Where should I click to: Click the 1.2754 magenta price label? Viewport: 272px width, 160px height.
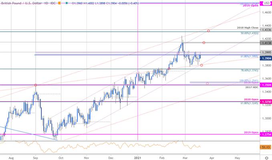click(266, 134)
